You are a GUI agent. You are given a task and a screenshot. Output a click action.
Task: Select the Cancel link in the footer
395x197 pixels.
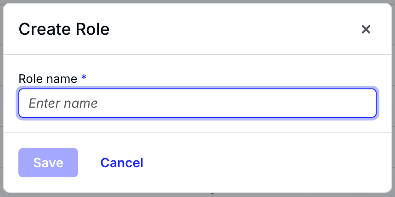(122, 163)
